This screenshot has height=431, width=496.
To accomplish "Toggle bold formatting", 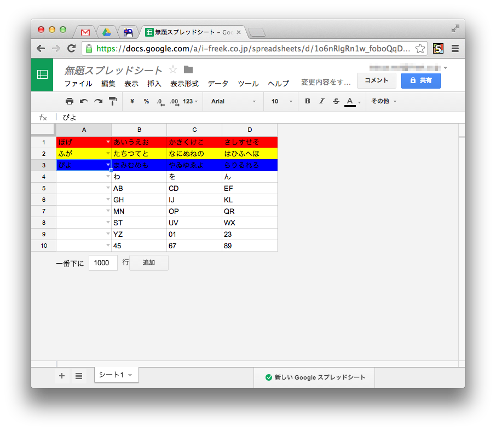I will click(x=307, y=101).
